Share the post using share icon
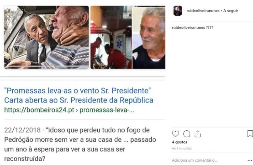253x165 pixels. (x=198, y=134)
